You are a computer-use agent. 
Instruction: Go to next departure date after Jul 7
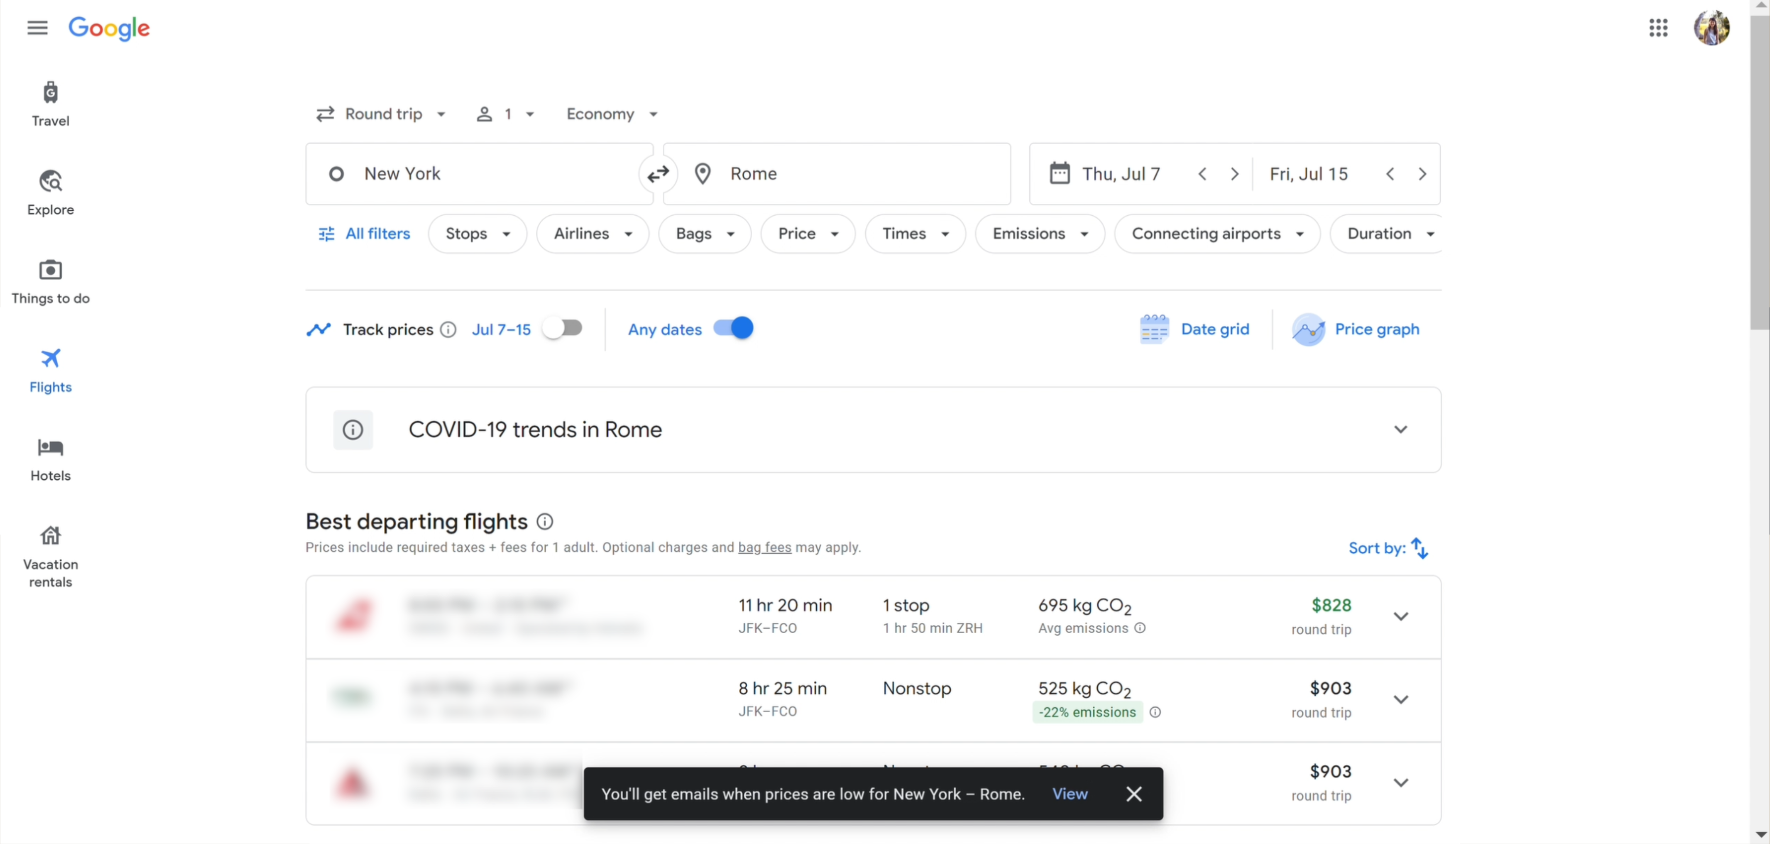pos(1234,174)
